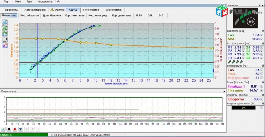The image size is (265, 137).
Task: Toggle the P3 2.29 checkbox
Action: click(244, 54)
